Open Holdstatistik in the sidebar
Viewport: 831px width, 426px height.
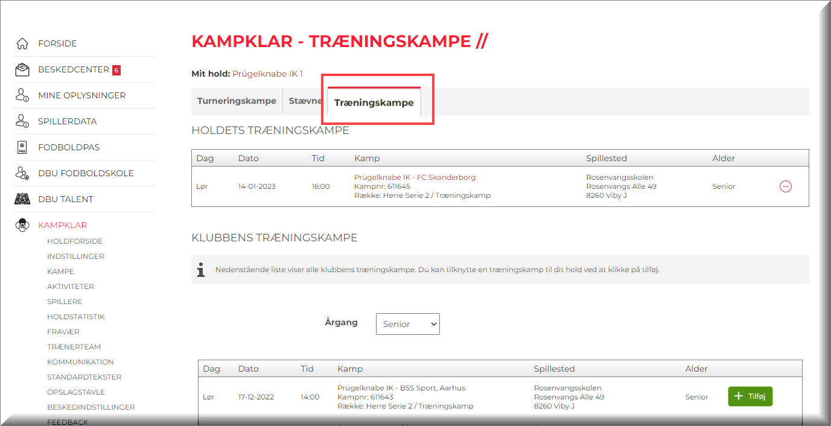[x=75, y=317]
